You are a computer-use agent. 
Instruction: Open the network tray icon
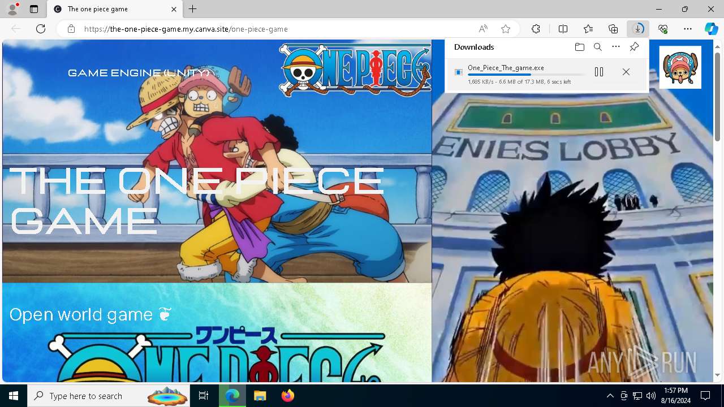coord(637,396)
